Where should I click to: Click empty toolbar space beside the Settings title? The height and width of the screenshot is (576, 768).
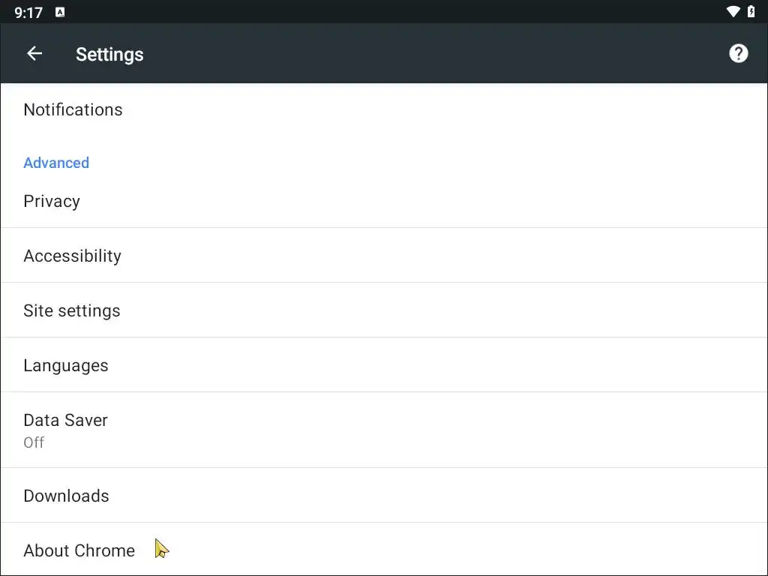[435, 54]
